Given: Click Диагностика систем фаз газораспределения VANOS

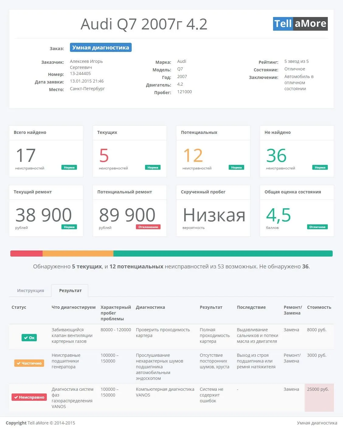Looking at the screenshot, I should (73, 398).
